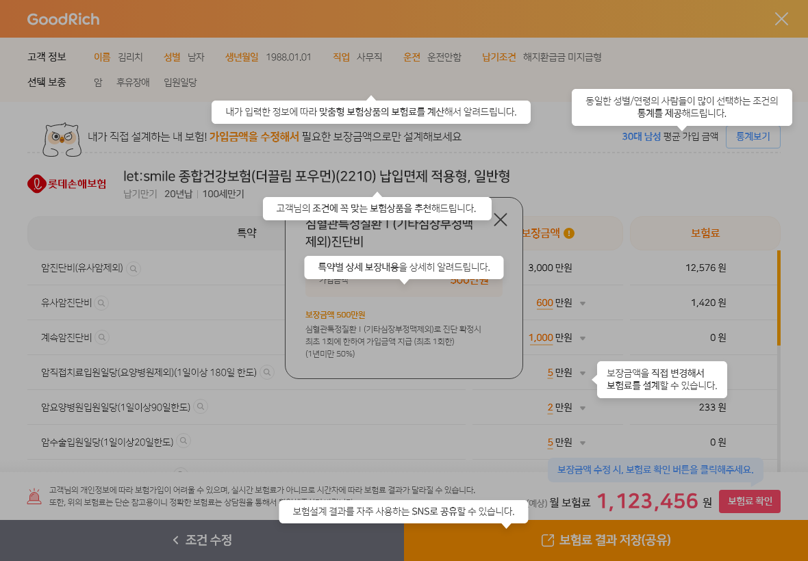Viewport: 808px width, 561px height.
Task: Click the birthdate 1988.01.01
Action: pos(288,57)
